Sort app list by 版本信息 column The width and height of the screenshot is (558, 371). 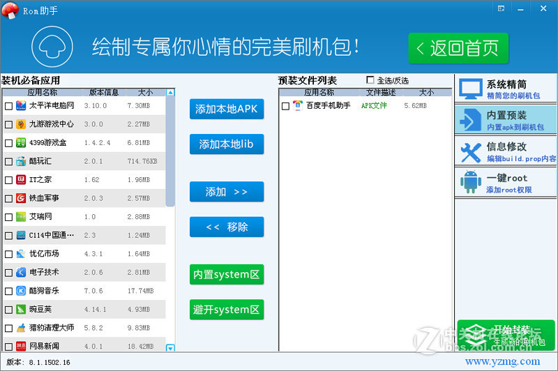coord(103,93)
